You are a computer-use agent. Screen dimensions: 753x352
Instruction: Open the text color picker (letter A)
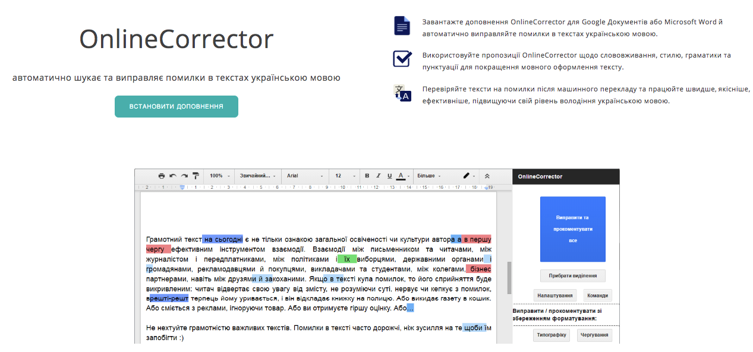pyautogui.click(x=401, y=176)
